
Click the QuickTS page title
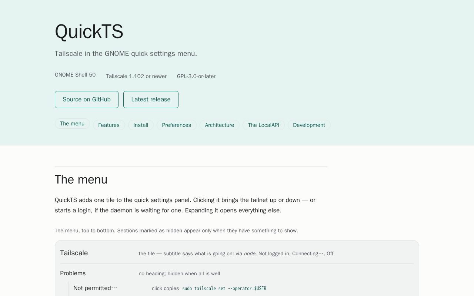(x=89, y=31)
